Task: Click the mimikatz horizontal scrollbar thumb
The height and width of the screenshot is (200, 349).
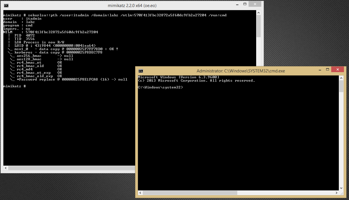Action: pyautogui.click(x=72, y=168)
